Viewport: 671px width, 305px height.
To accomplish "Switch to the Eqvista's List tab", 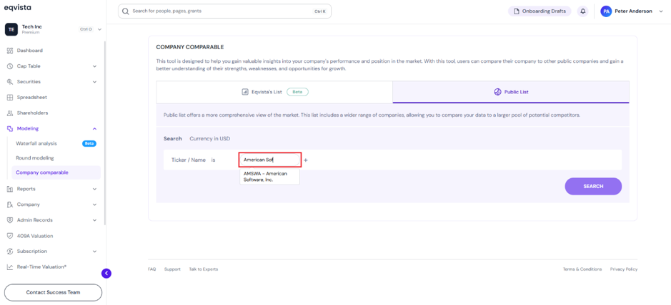I will click(x=274, y=92).
